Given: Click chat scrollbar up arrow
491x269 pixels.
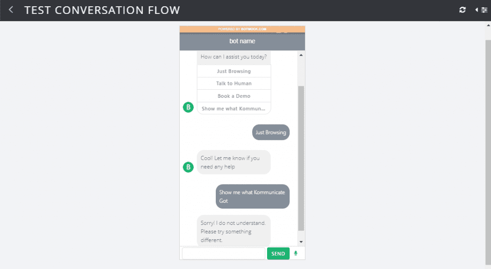Looking at the screenshot, I should (x=301, y=55).
